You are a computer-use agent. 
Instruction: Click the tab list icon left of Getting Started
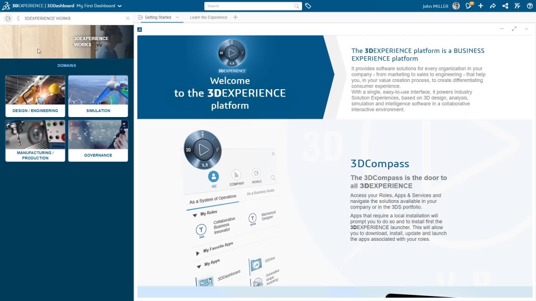pos(140,17)
